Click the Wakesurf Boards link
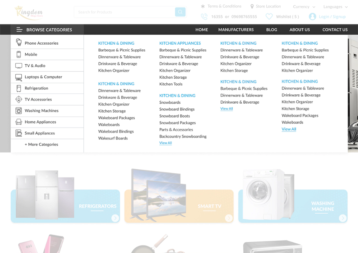 (x=113, y=138)
